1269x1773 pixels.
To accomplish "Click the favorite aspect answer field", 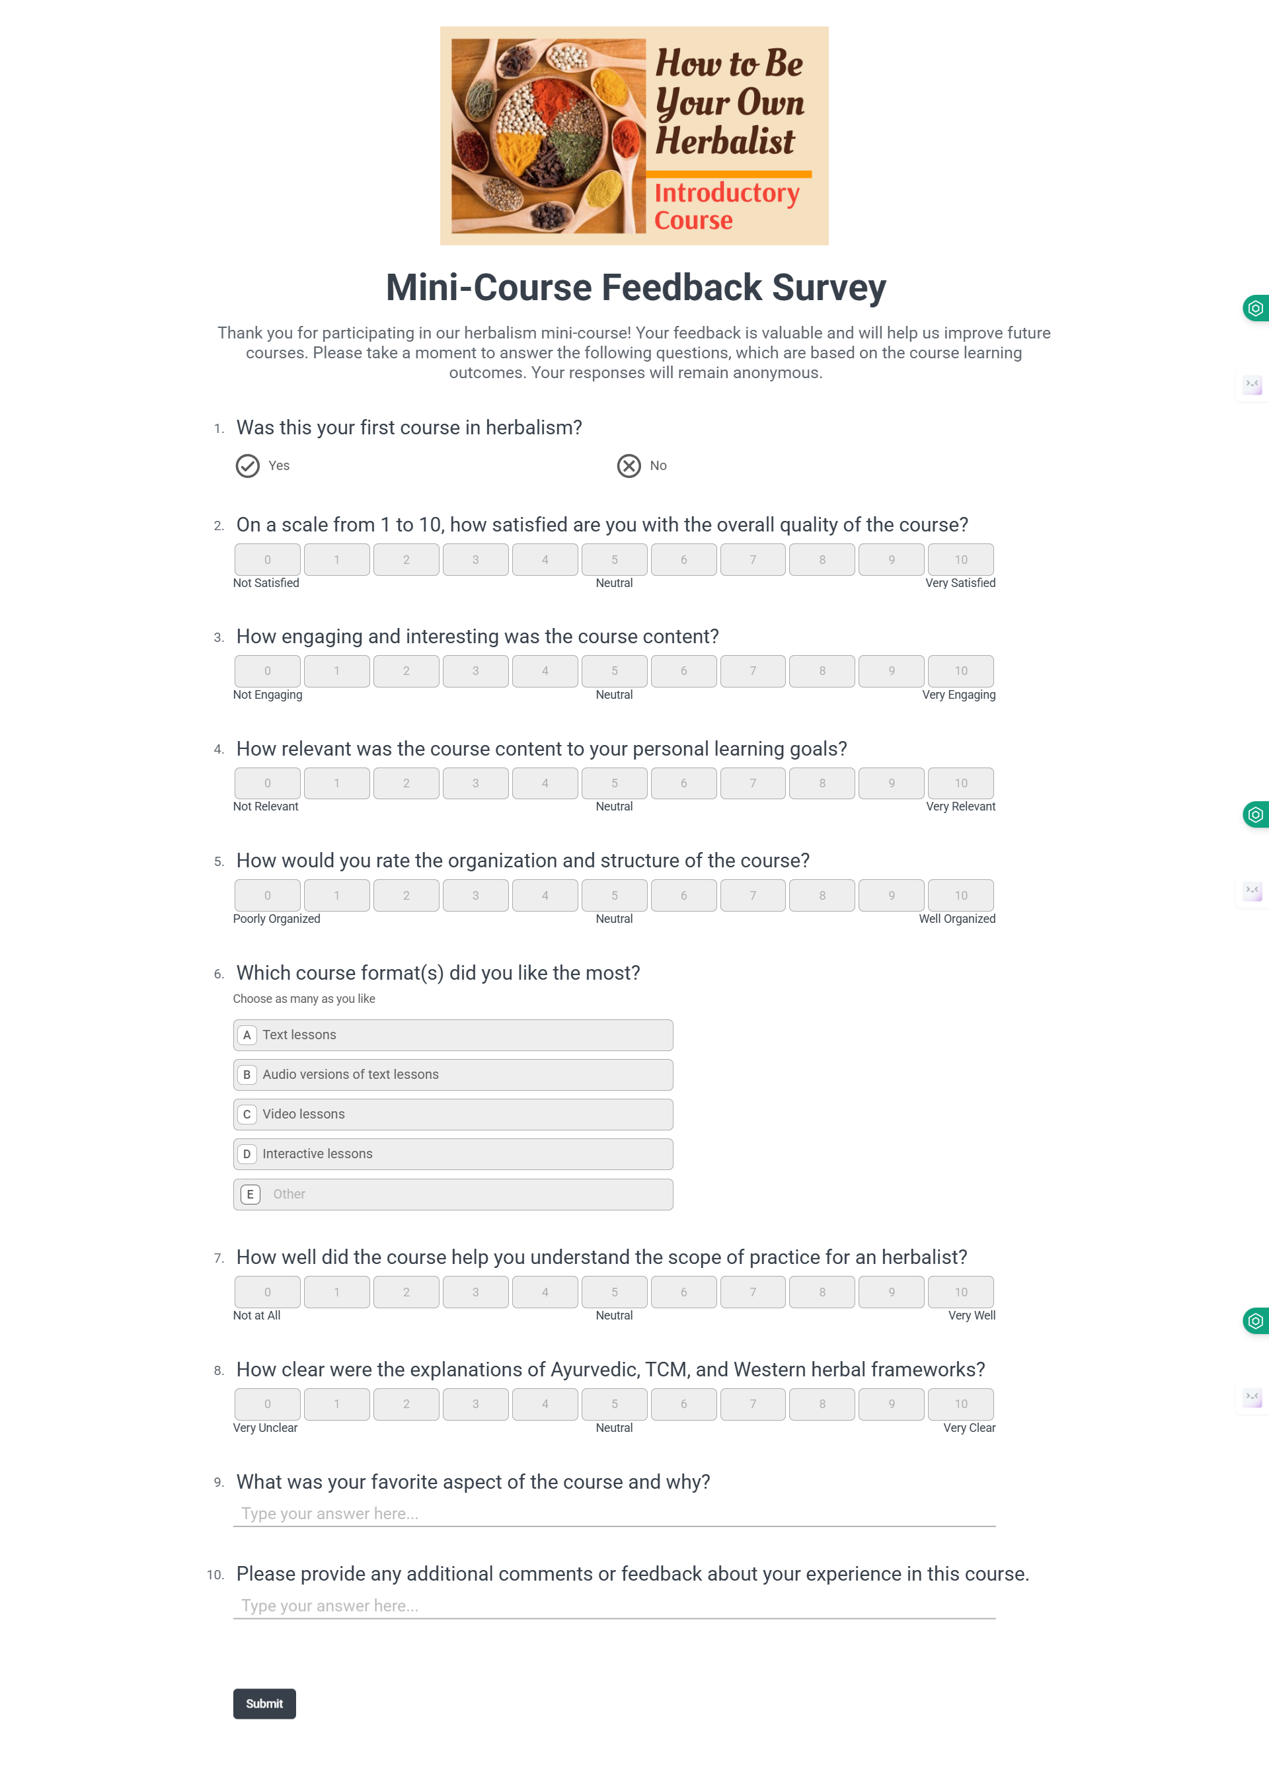I will coord(614,1514).
